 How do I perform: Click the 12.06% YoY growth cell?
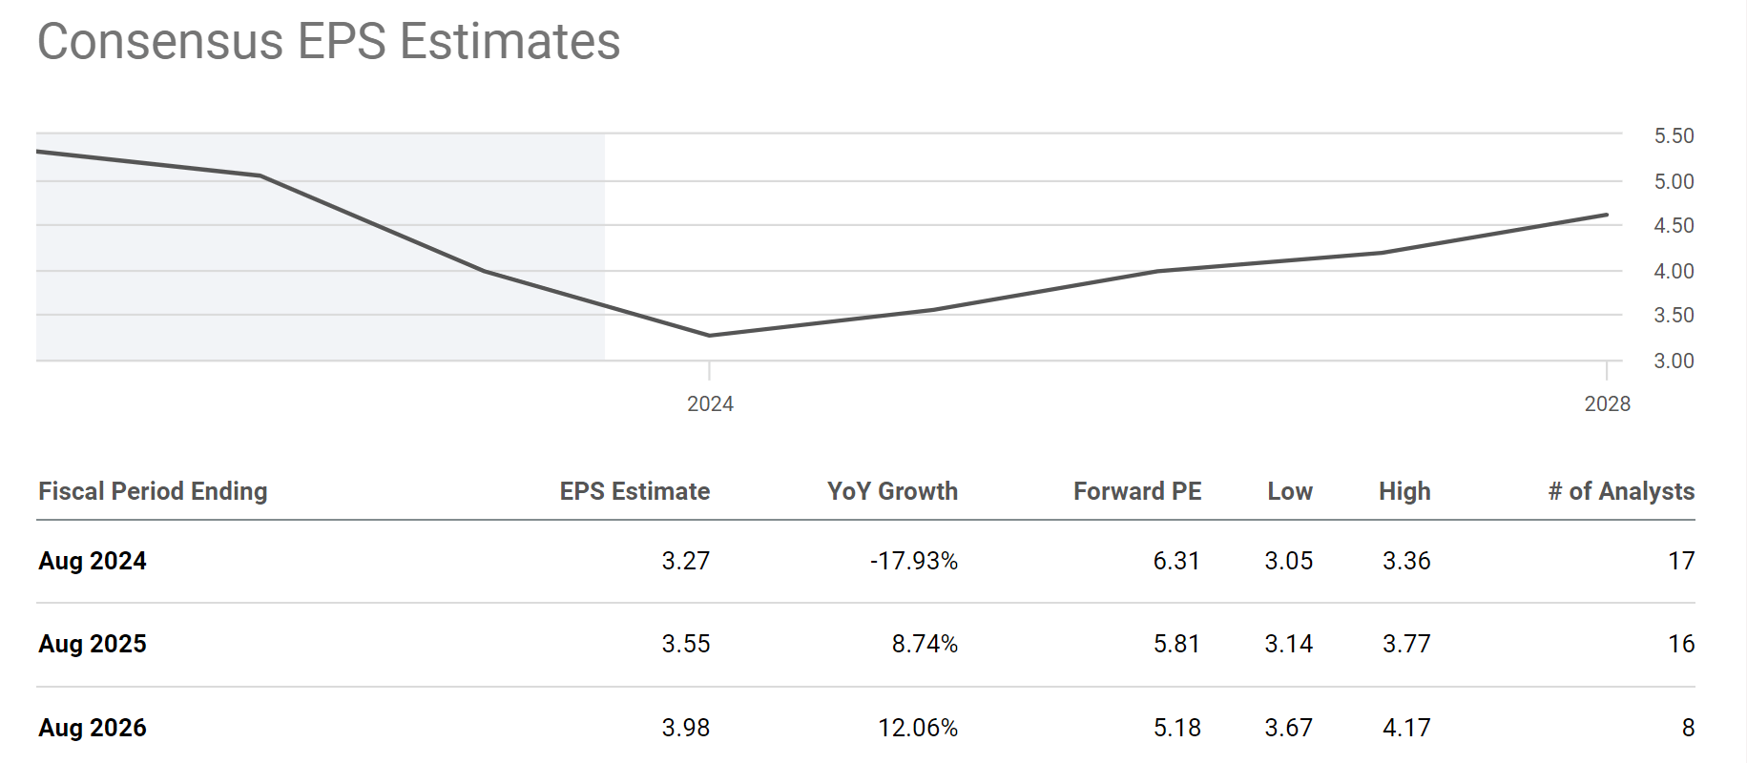[917, 728]
